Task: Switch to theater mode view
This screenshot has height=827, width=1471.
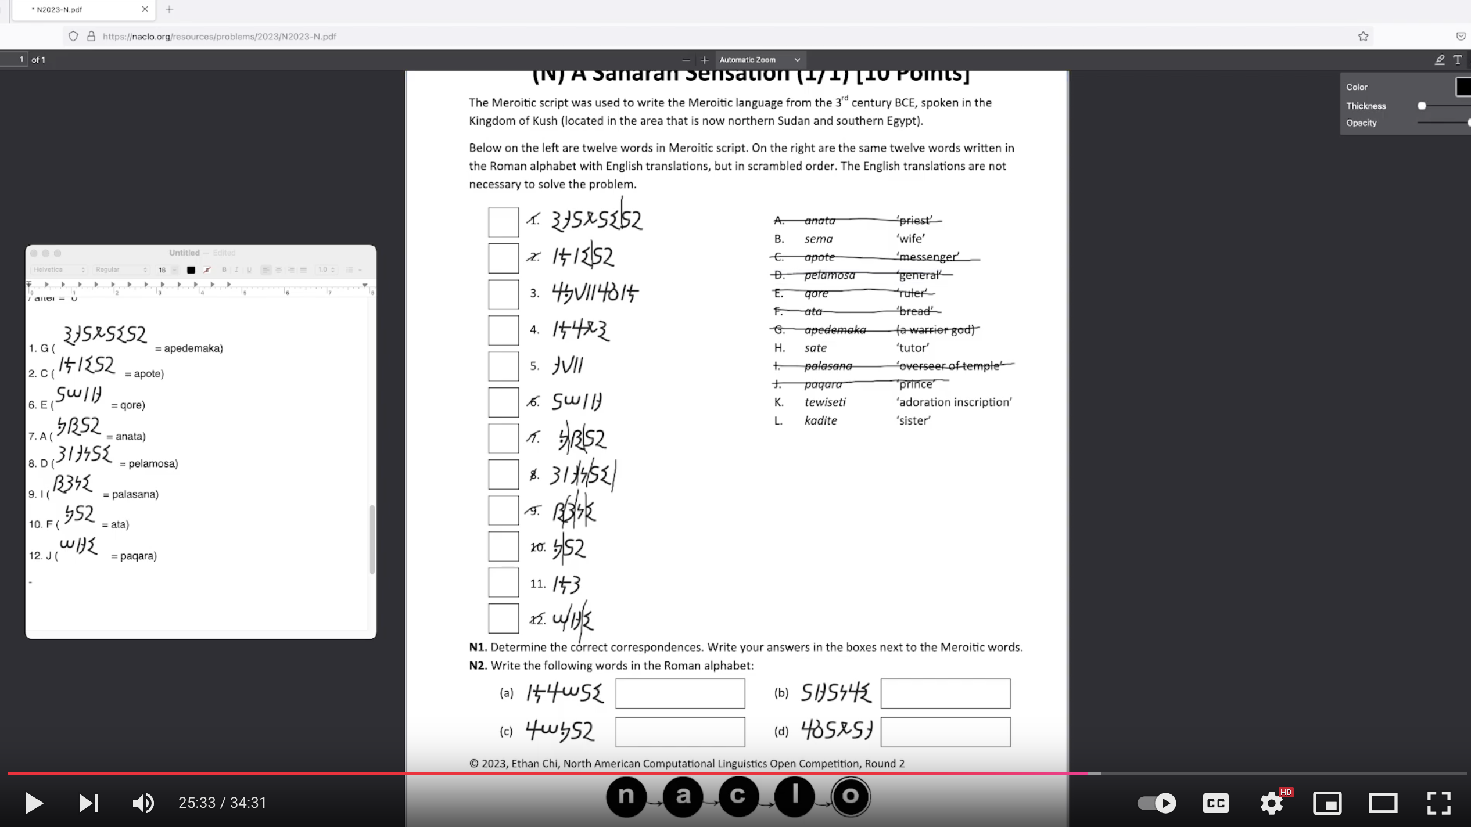Action: pyautogui.click(x=1383, y=803)
